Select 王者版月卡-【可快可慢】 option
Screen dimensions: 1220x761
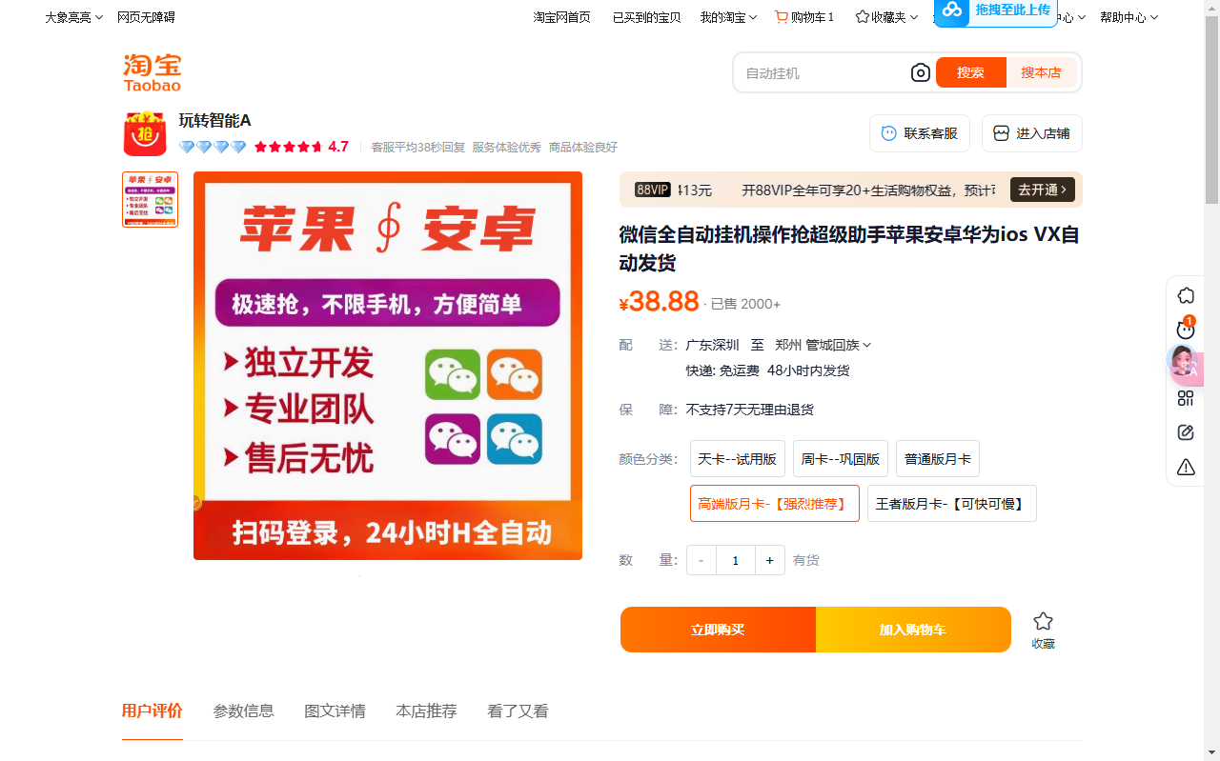(952, 504)
